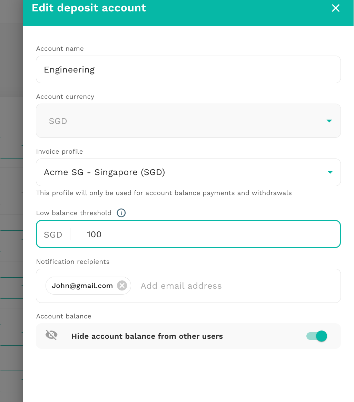The width and height of the screenshot is (354, 402).
Task: Click the SGD currency prefix in threshold field
Action: coord(53,234)
